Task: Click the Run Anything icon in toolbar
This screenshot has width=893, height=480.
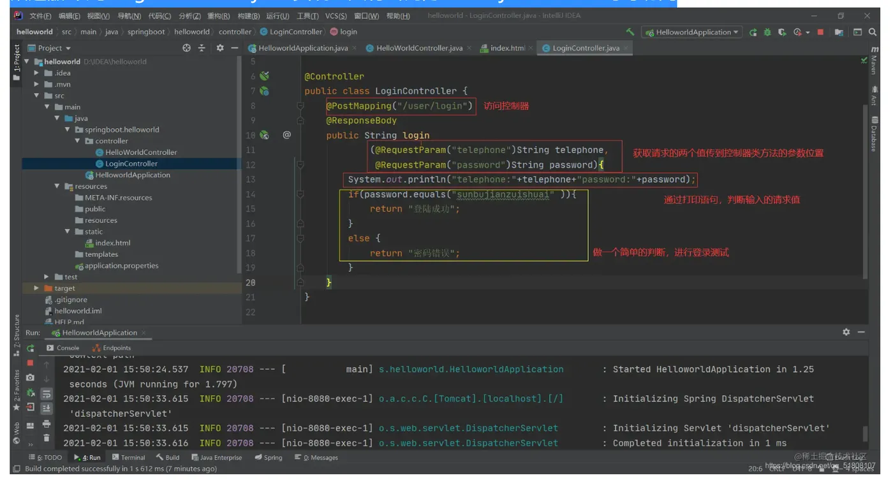Action: (857, 32)
